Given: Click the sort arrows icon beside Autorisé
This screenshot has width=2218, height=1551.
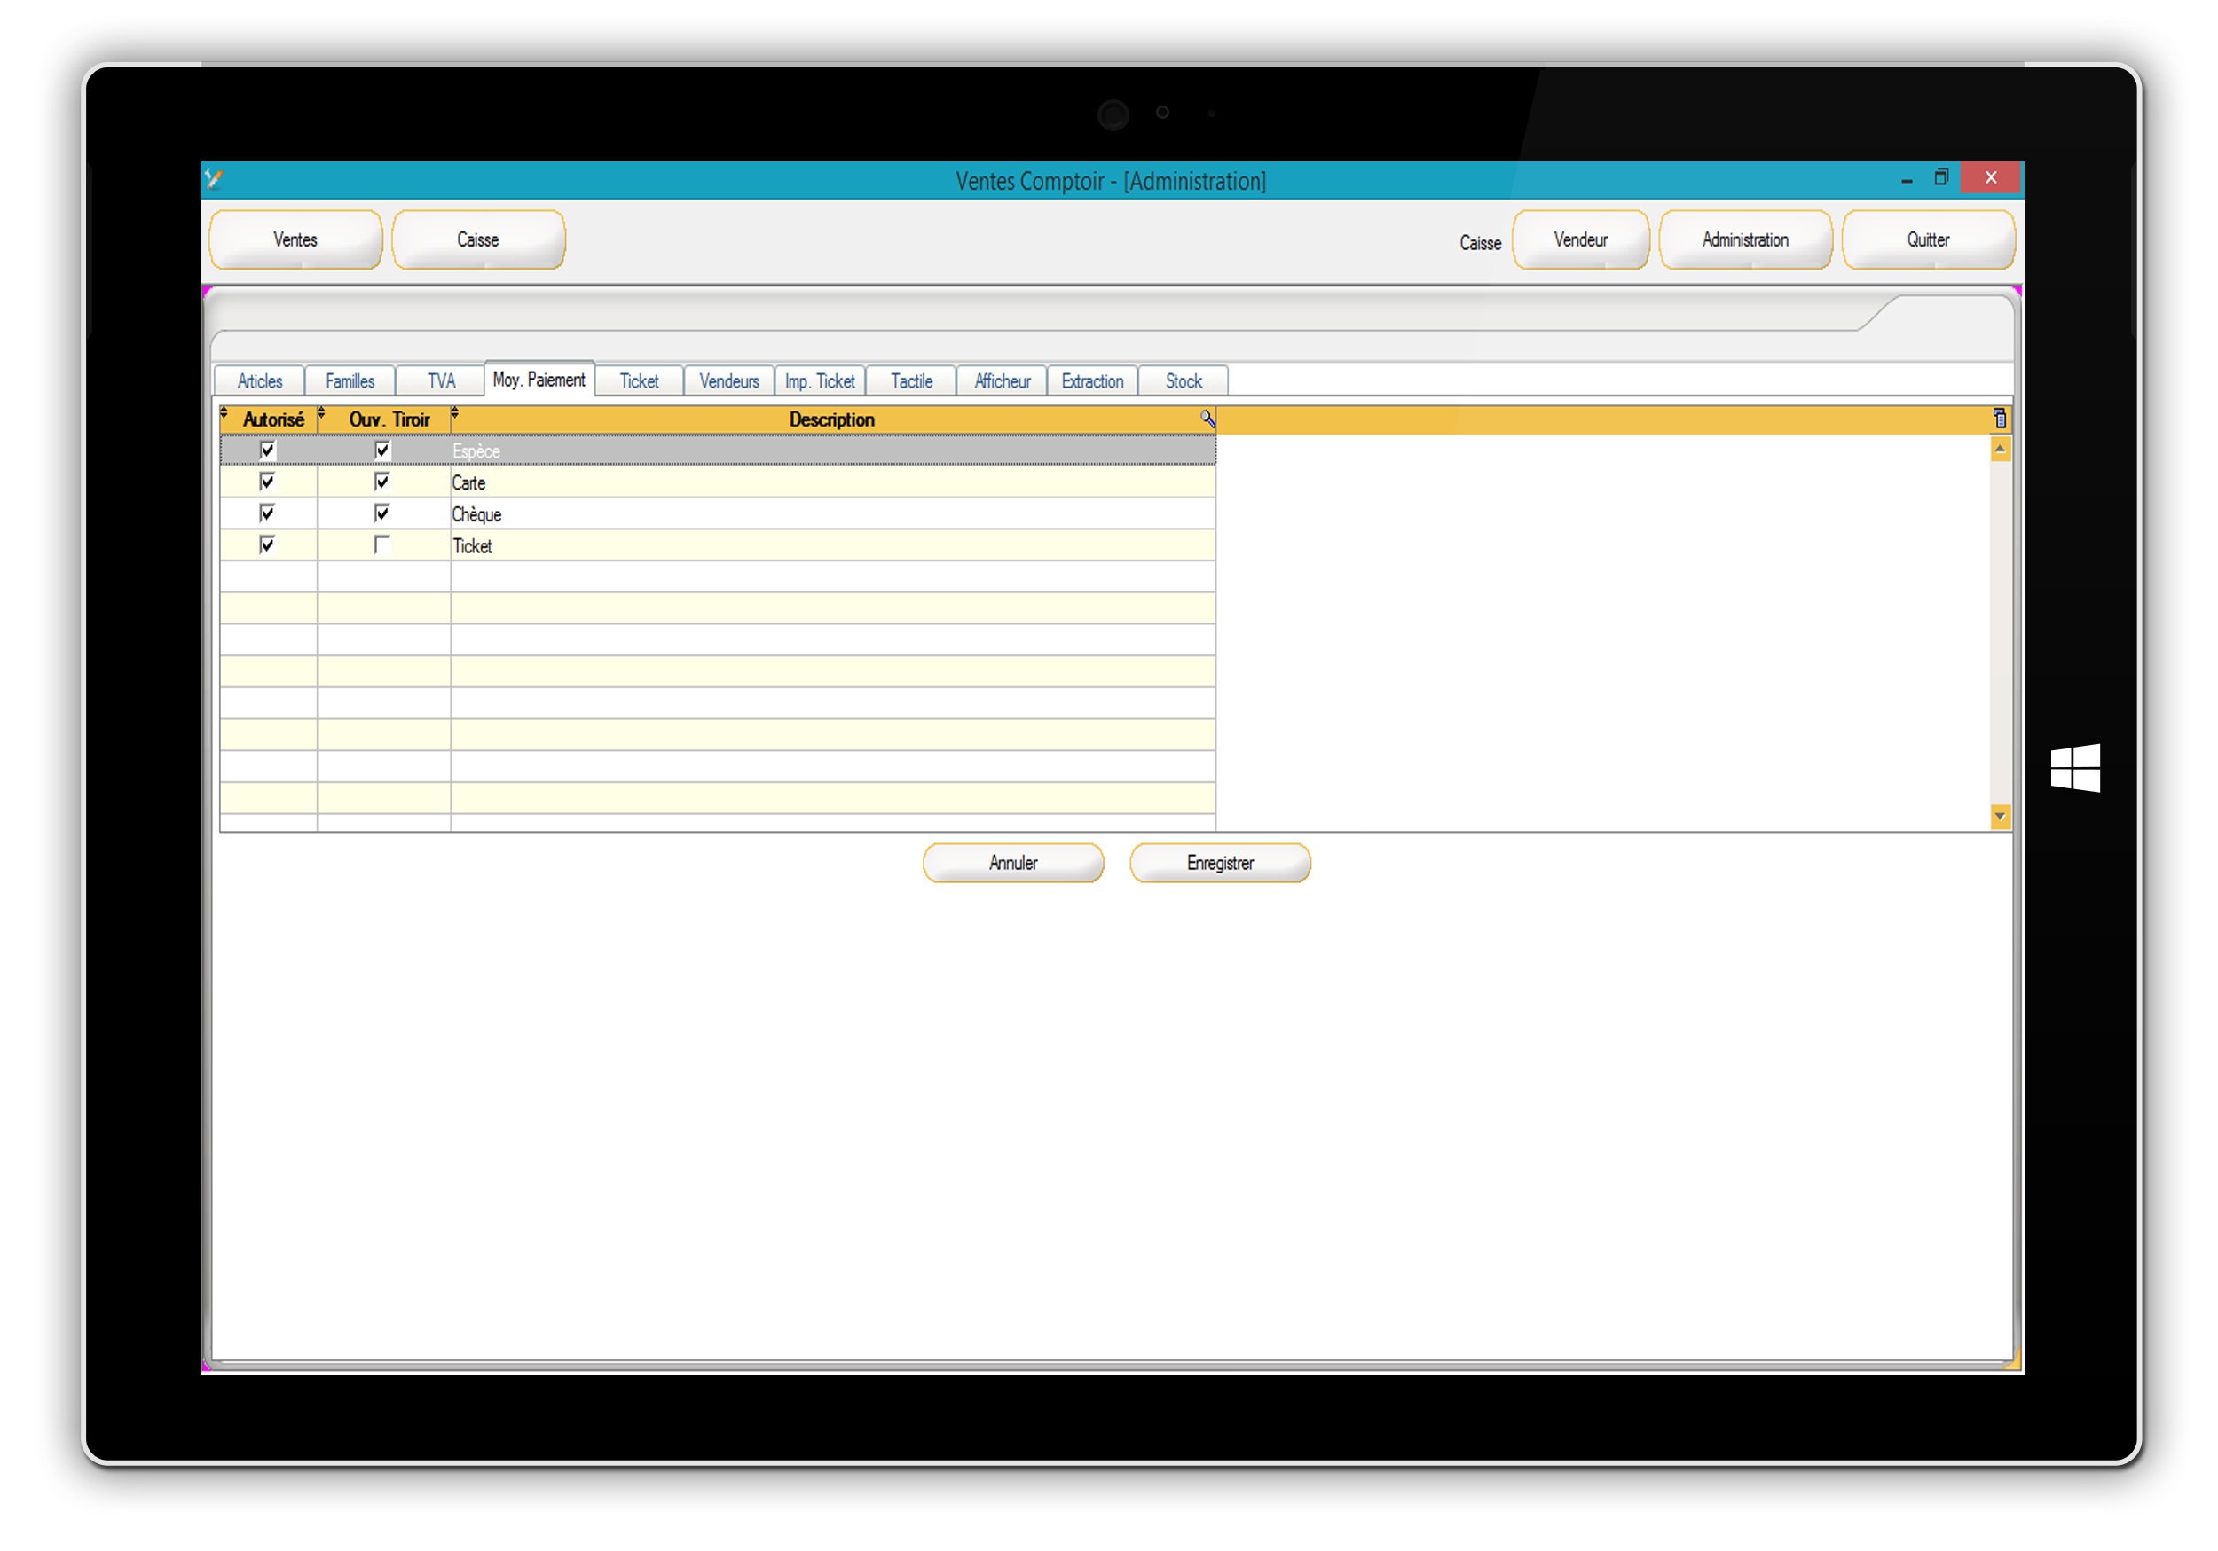Looking at the screenshot, I should click(x=224, y=415).
